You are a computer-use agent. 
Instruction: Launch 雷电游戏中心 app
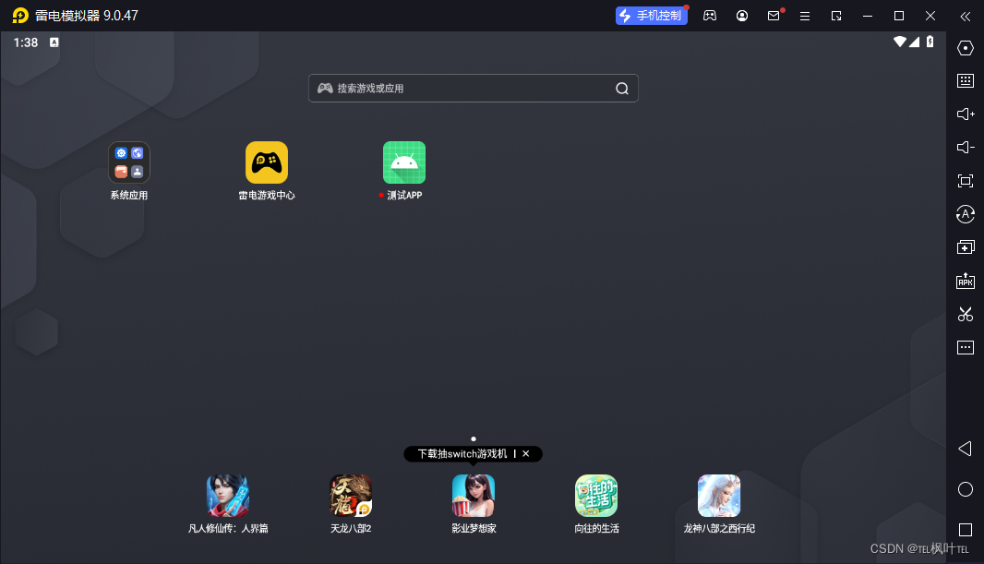[x=267, y=162]
